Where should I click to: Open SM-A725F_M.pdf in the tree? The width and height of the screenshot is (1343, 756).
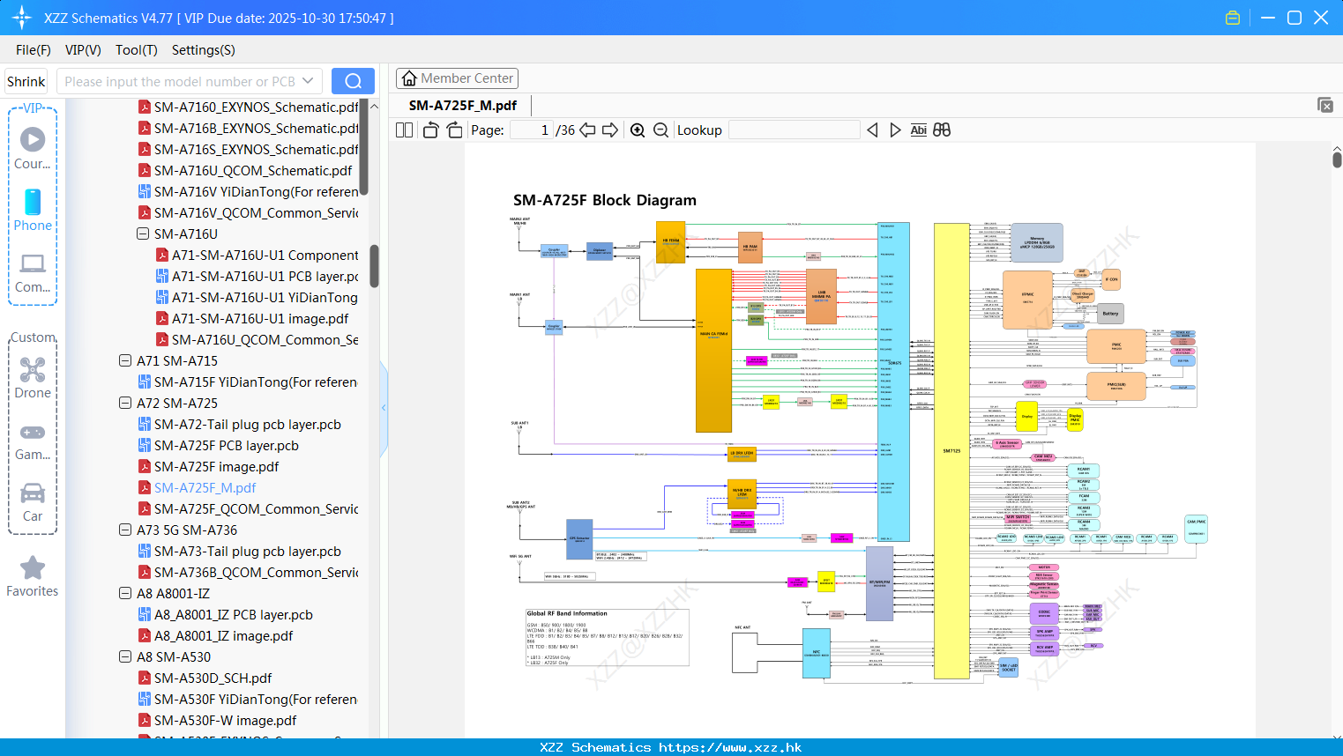click(x=205, y=487)
